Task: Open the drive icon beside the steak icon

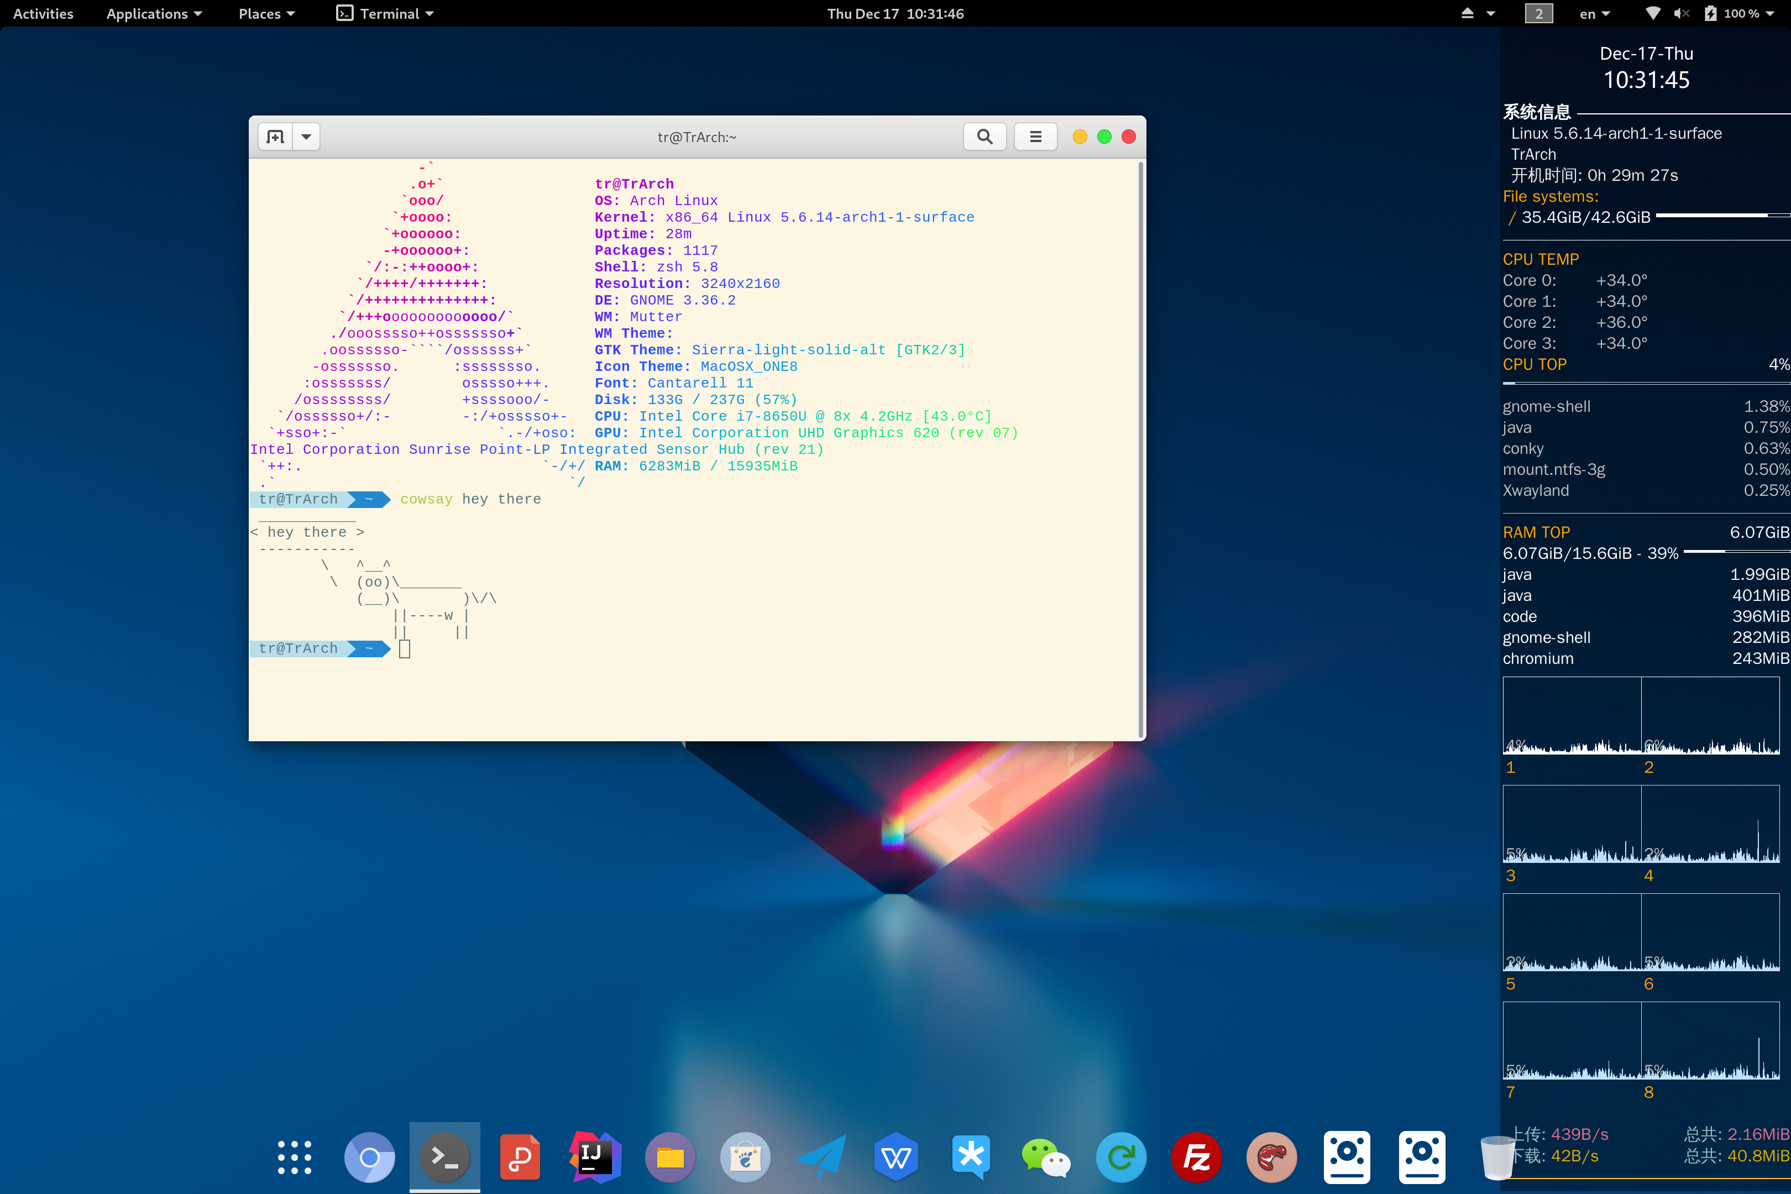Action: (1347, 1158)
